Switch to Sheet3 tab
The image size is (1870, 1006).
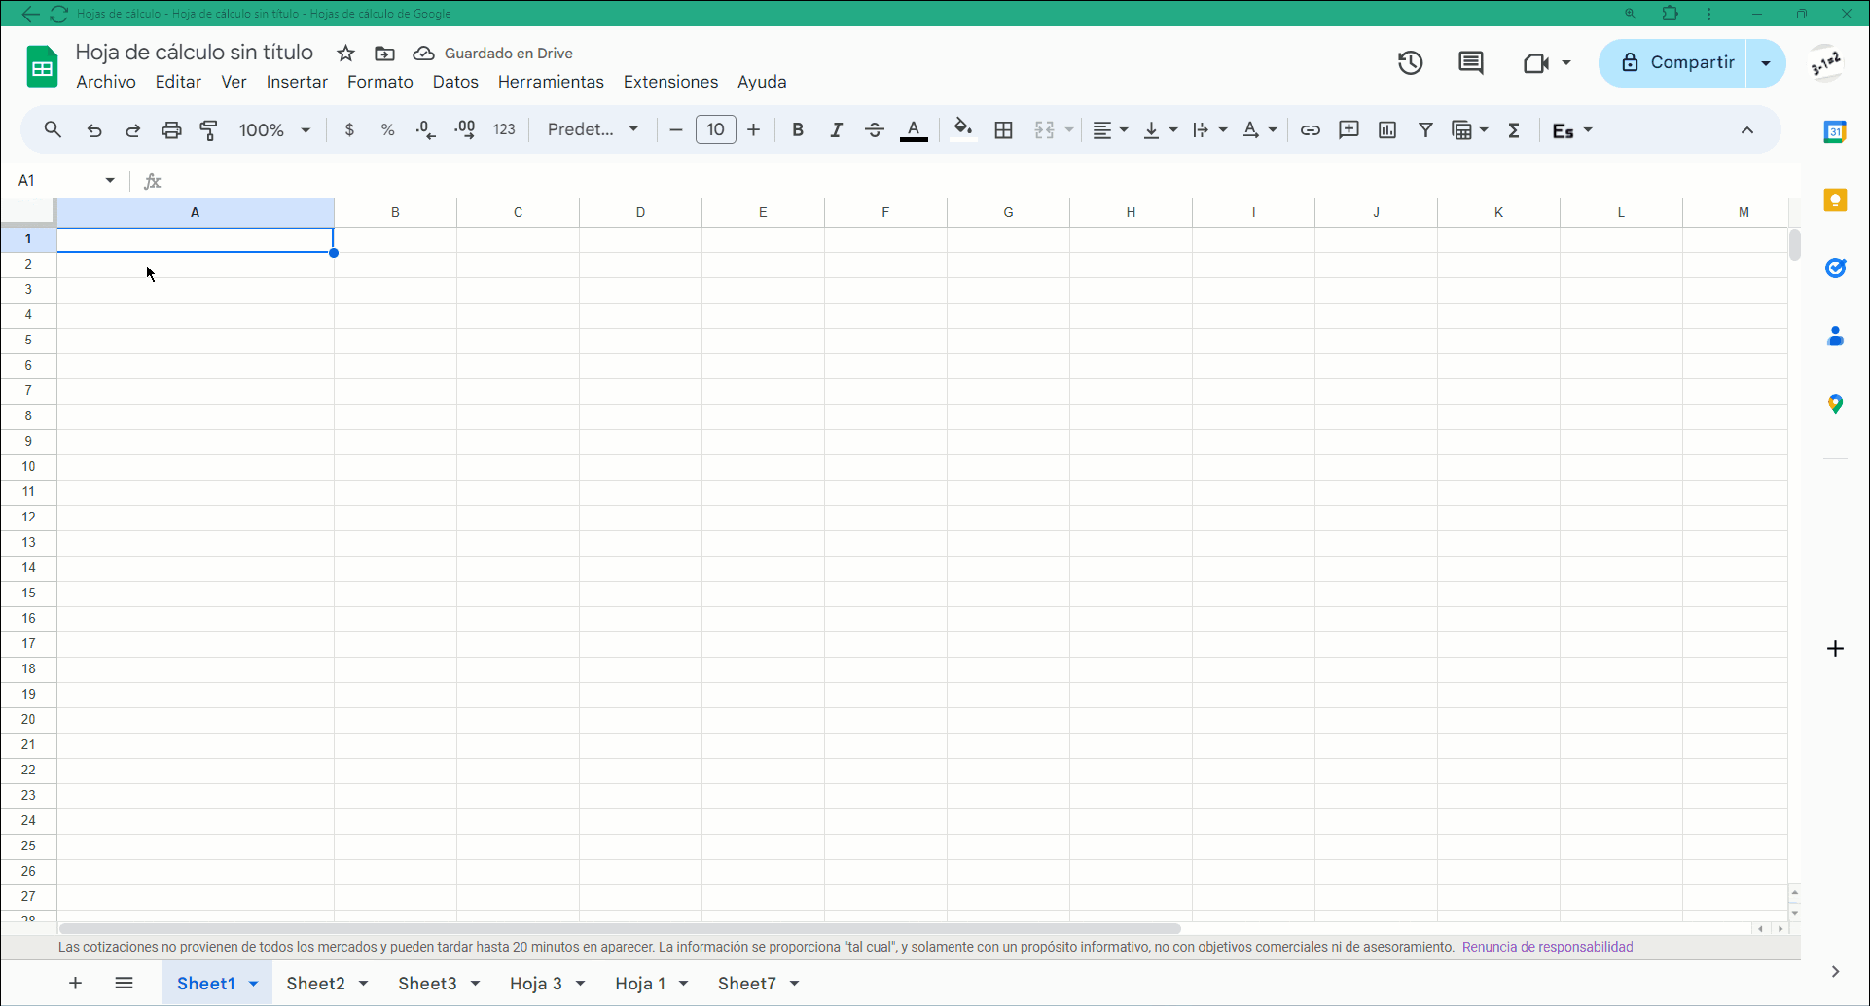(427, 984)
